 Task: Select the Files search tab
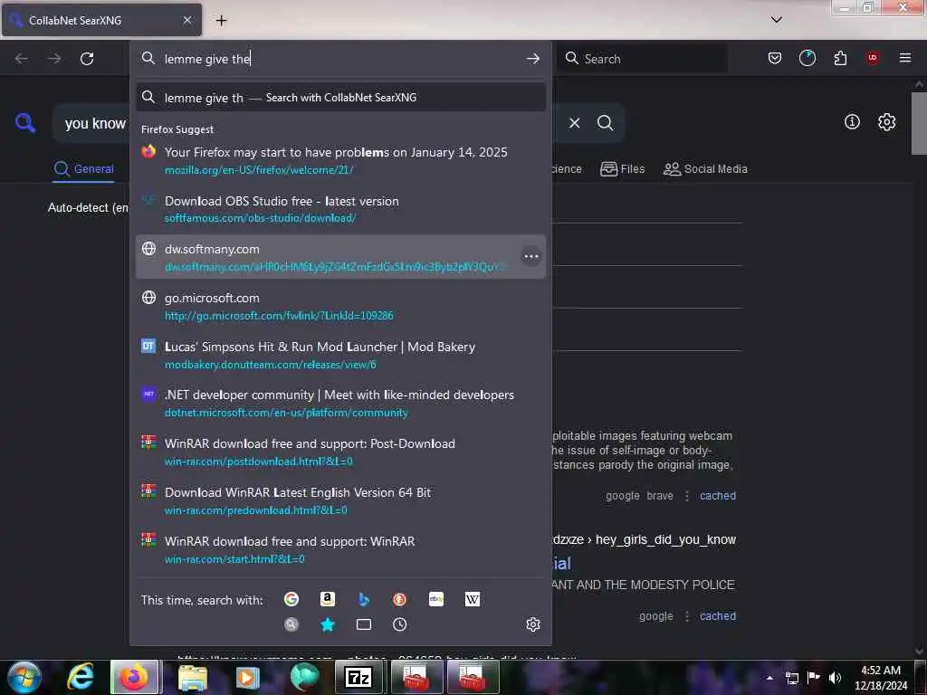[623, 169]
